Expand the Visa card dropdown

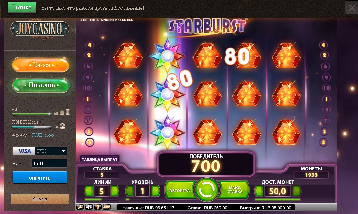(63, 151)
